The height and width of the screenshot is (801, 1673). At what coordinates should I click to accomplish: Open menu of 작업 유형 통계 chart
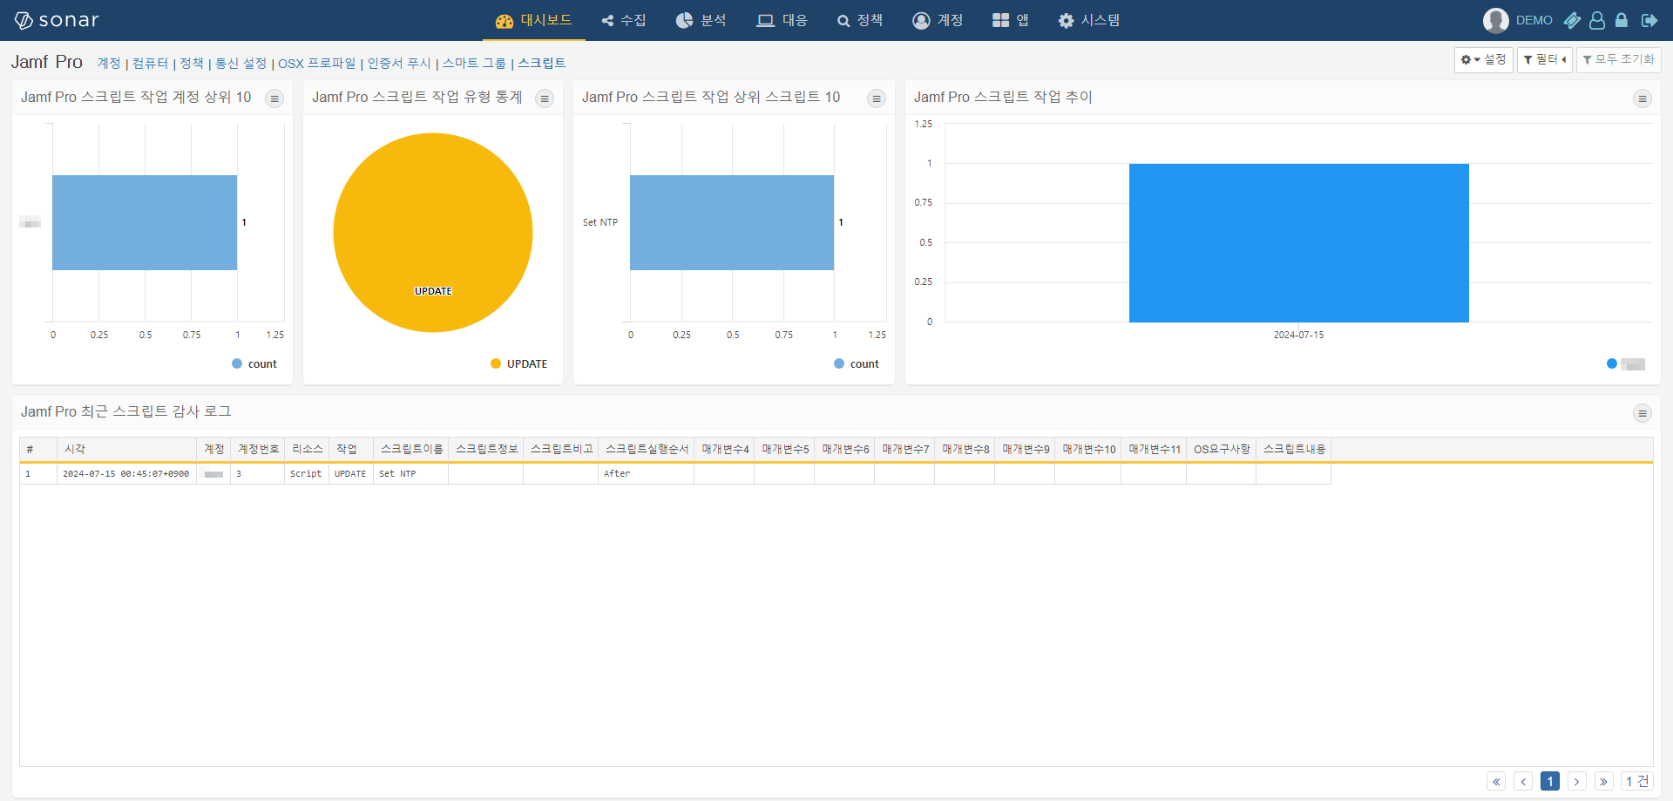pyautogui.click(x=545, y=98)
